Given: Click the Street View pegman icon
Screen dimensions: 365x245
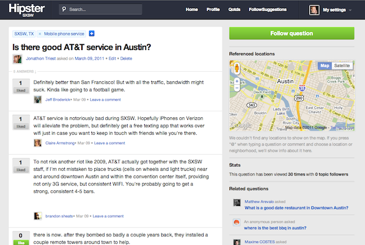Looking at the screenshot, I should tap(237, 68).
